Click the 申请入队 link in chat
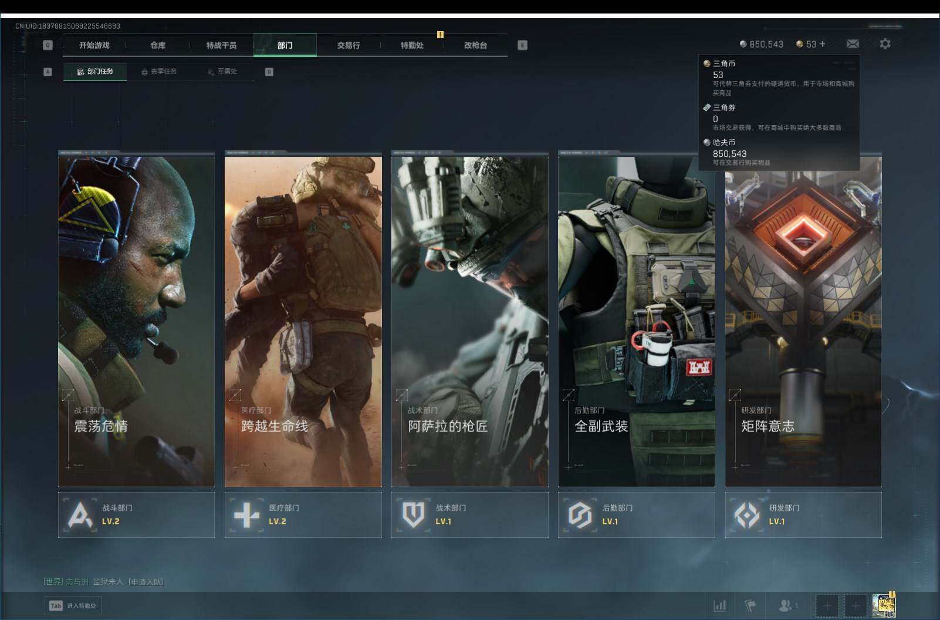This screenshot has width=940, height=620. (x=146, y=582)
